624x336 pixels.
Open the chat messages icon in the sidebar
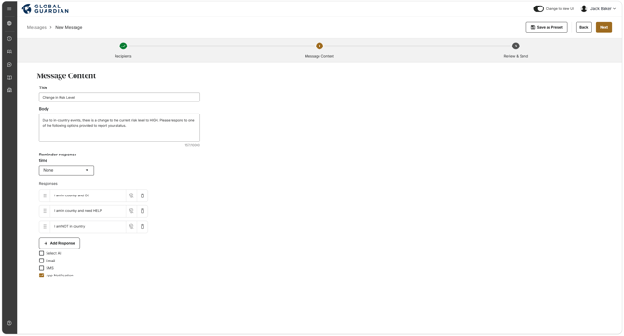coord(9,65)
